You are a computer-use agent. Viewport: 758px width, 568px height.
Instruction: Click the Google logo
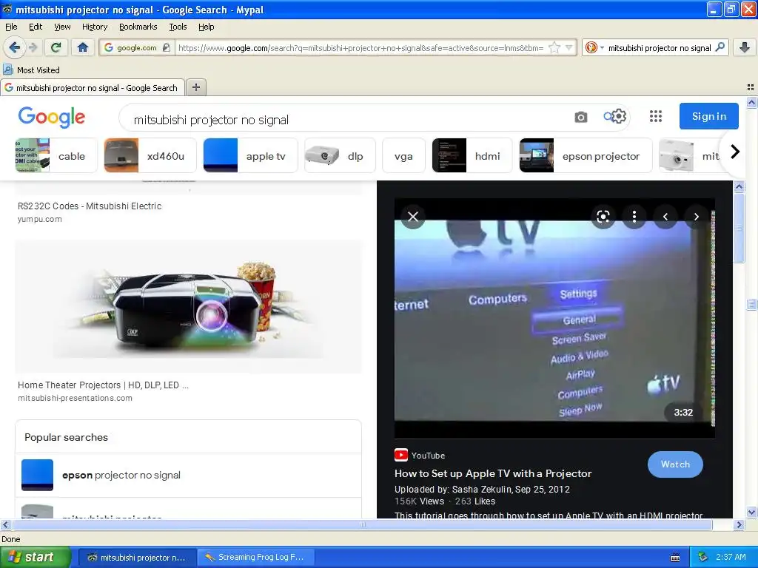coord(52,118)
